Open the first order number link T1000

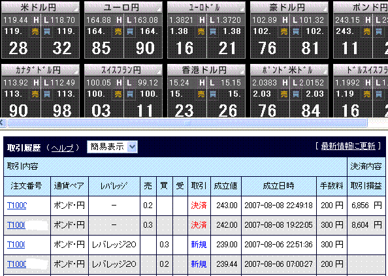(16, 206)
